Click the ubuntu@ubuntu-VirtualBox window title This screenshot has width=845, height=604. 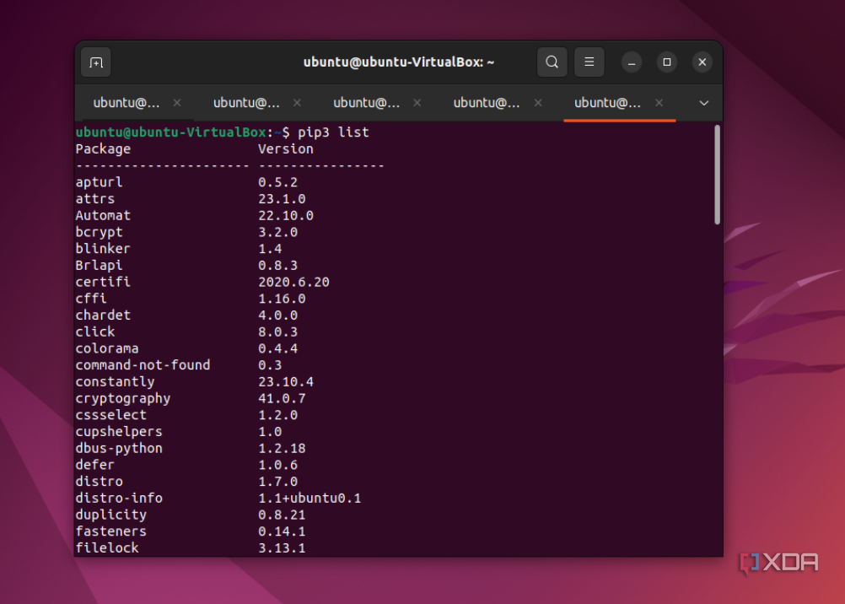pos(399,62)
